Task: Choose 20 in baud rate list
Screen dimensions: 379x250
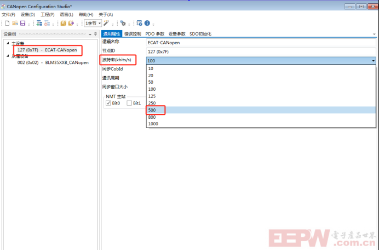Action: click(261, 75)
